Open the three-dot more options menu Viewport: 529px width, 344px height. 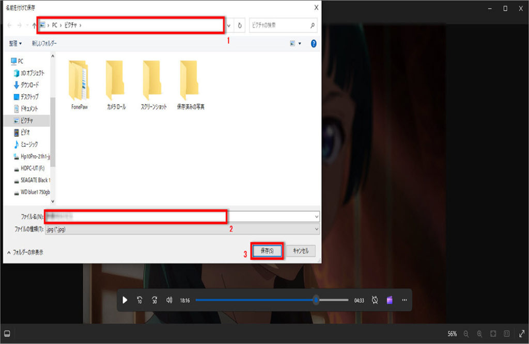[404, 300]
